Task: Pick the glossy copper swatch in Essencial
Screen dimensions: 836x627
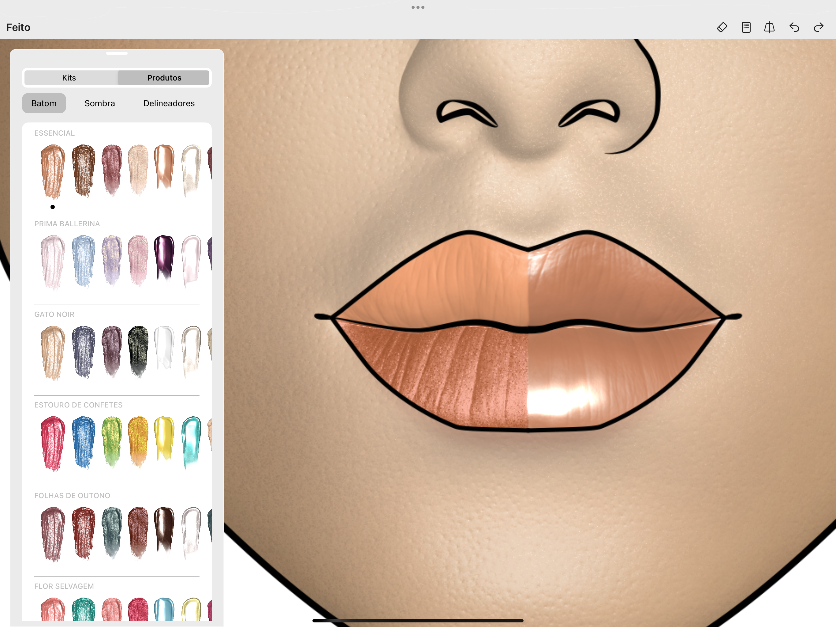Action: click(x=164, y=167)
